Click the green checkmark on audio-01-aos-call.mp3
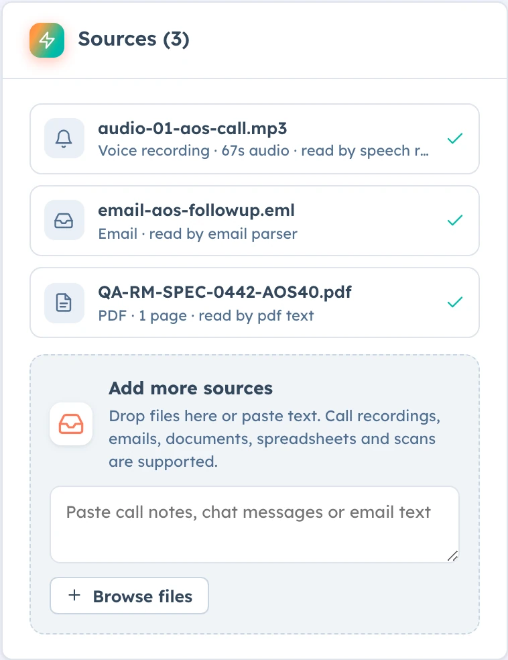This screenshot has width=508, height=660. coord(455,138)
